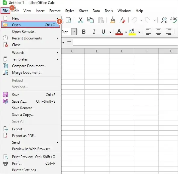Open Find & Replace icon
178x174 pixels.
pos(164,20)
